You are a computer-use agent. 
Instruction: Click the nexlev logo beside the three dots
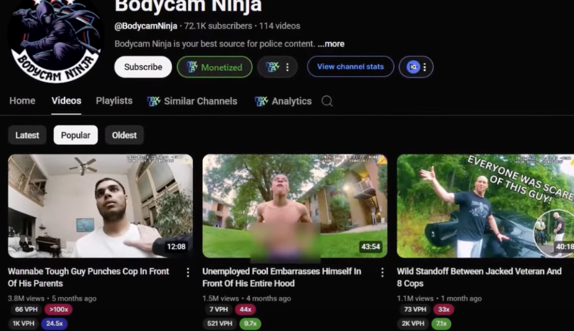tap(272, 67)
